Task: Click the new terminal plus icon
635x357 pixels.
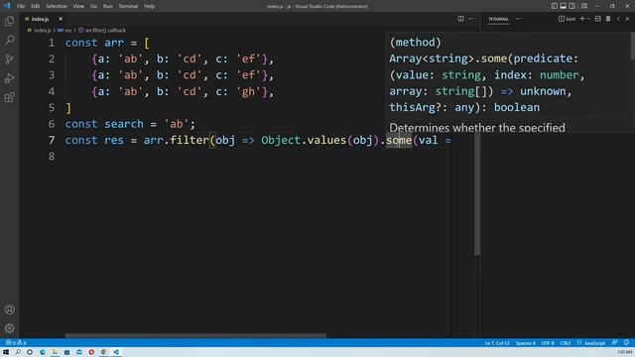Action: pyautogui.click(x=582, y=19)
